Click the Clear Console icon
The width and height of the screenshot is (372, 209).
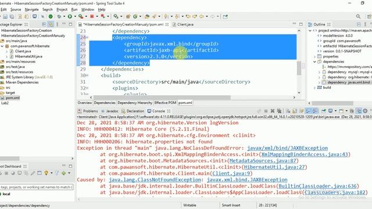pyautogui.click(x=288, y=111)
